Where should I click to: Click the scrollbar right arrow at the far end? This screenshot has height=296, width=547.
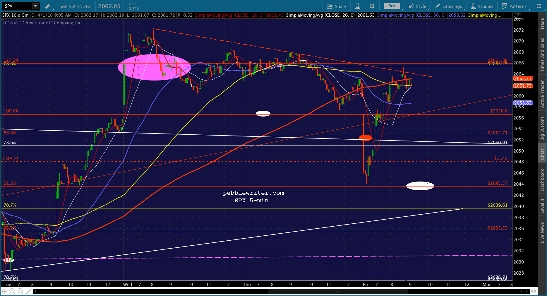tap(528, 291)
